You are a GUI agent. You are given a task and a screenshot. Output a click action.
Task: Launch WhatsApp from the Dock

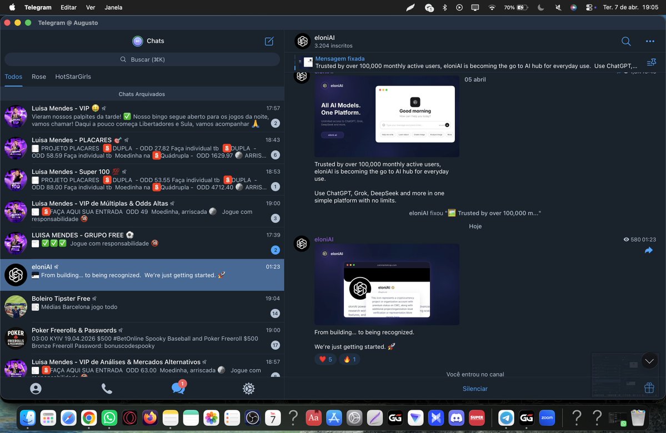(109, 418)
